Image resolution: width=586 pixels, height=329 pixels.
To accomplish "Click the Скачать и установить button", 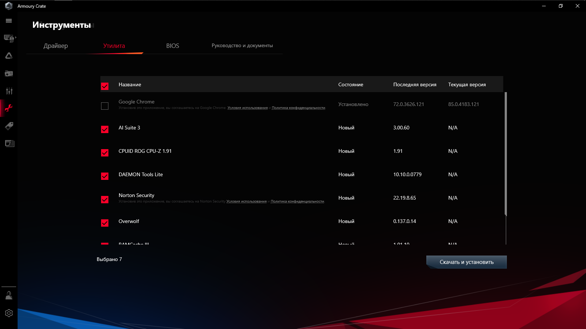I will (467, 262).
